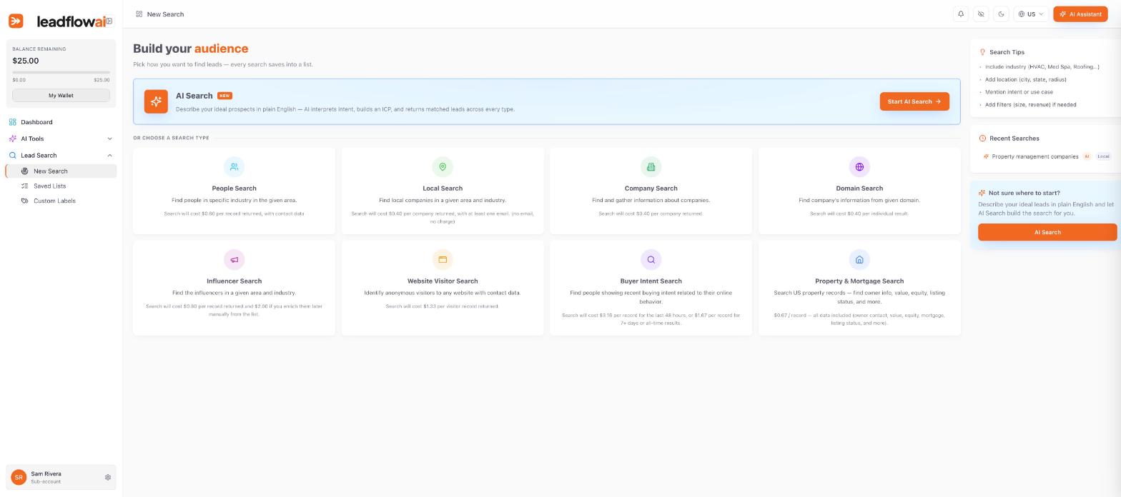Click the 'Add location (city, state, radius)' tip

click(x=1025, y=79)
